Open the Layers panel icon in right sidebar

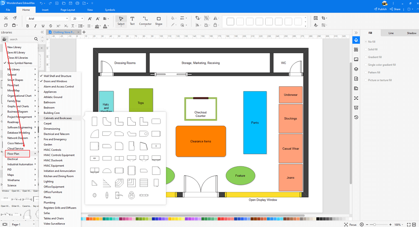pos(356,69)
